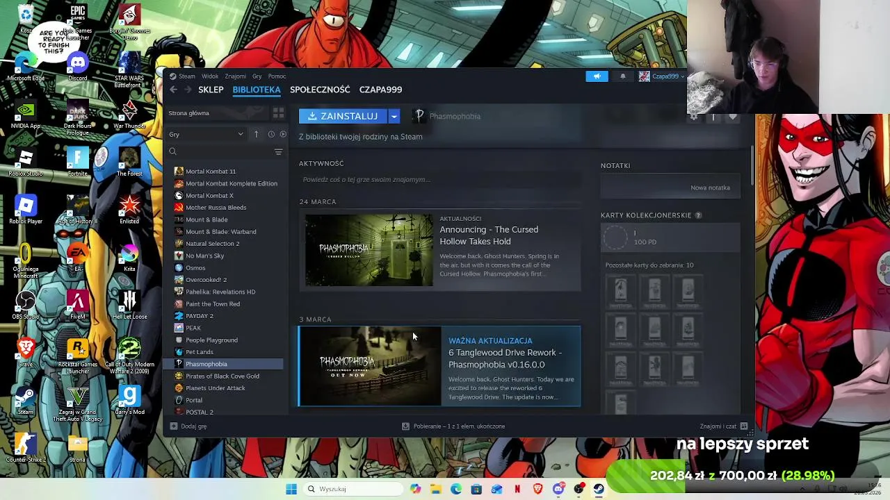Open the library advanced filter icon

pyautogui.click(x=278, y=151)
